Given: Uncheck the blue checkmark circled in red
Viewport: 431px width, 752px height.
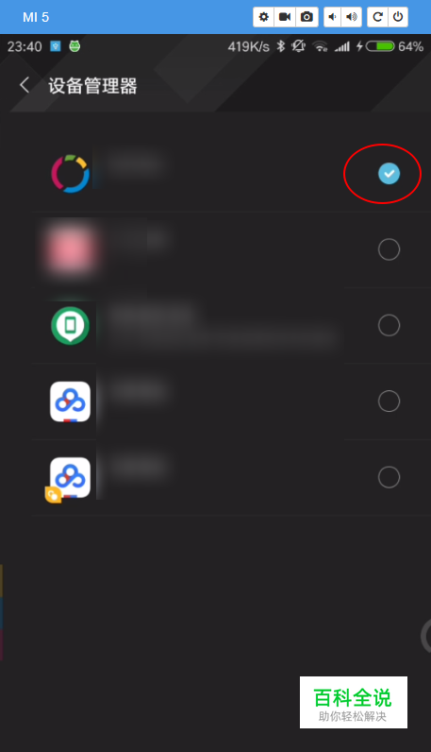Looking at the screenshot, I should pos(389,174).
